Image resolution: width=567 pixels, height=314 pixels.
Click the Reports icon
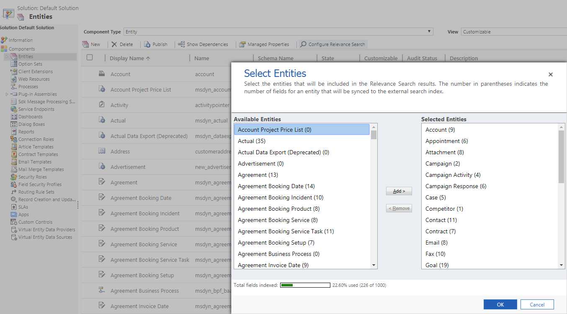[14, 132]
